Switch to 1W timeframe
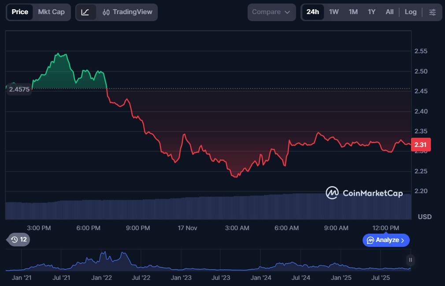445x286 pixels. click(x=334, y=12)
